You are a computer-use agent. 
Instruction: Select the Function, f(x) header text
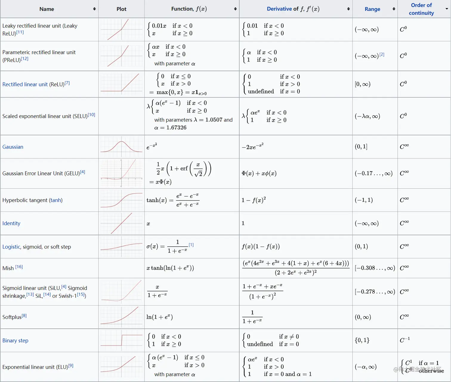click(189, 9)
